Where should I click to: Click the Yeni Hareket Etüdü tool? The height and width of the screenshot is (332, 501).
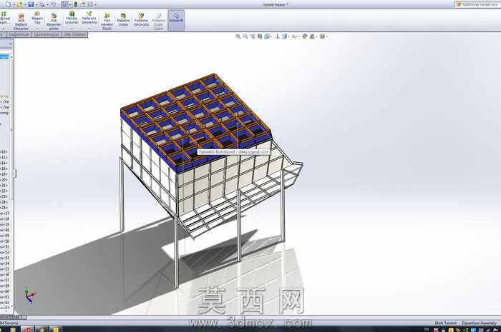[x=107, y=21]
